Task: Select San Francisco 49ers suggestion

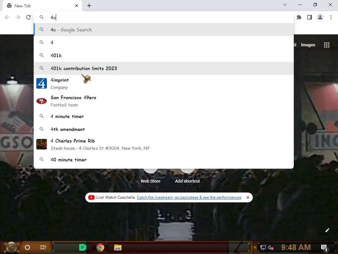Action: pyautogui.click(x=164, y=101)
